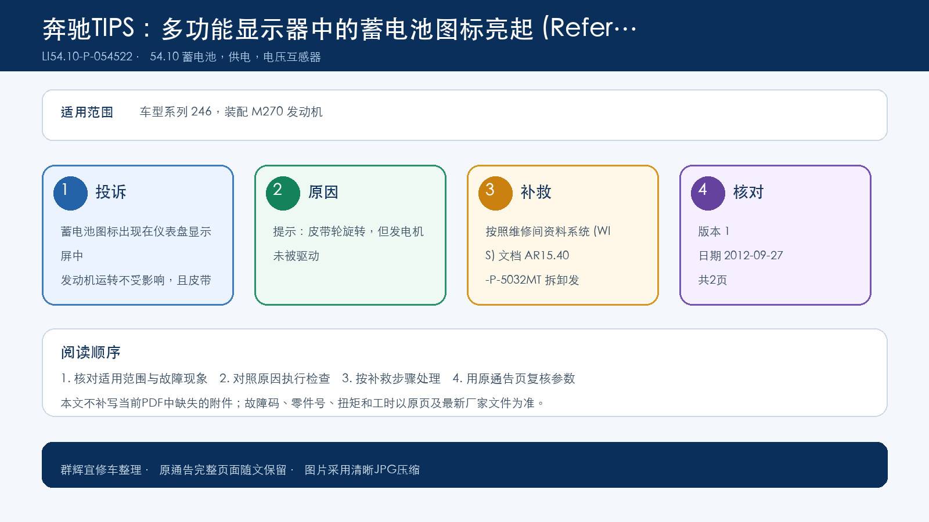Viewport: 929px width, 522px height.
Task: Click the 适用范围 label
Action: (x=87, y=112)
